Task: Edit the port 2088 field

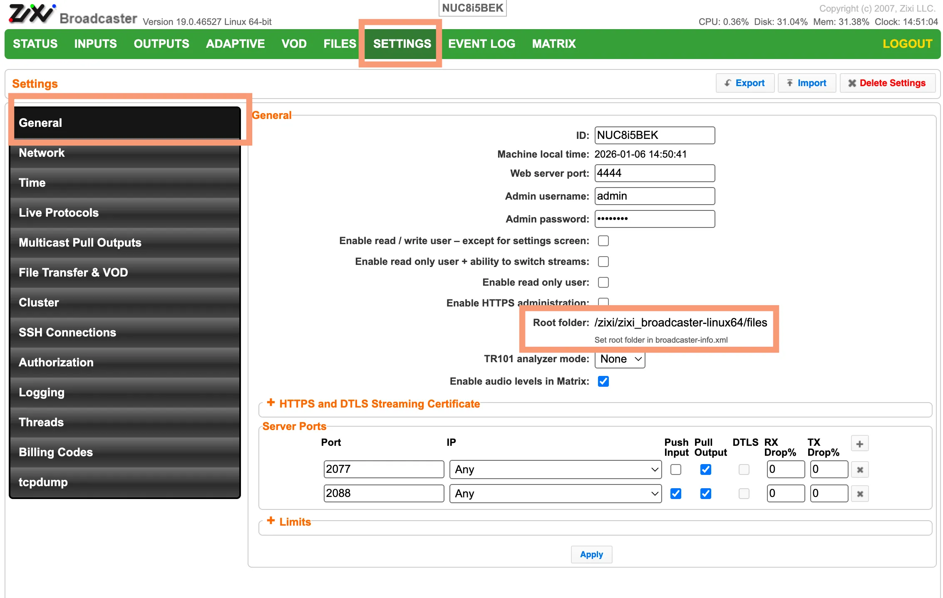Action: (384, 494)
